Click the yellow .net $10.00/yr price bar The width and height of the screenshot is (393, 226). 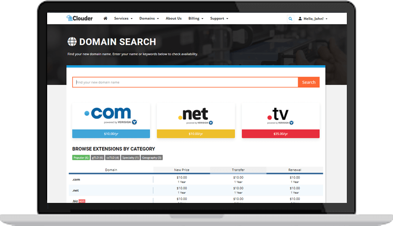[196, 134]
